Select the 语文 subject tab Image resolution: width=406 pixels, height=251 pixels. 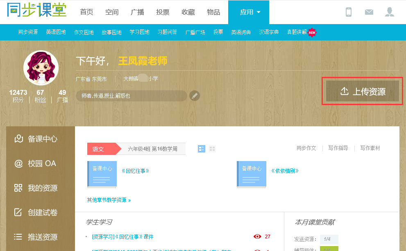(x=98, y=149)
